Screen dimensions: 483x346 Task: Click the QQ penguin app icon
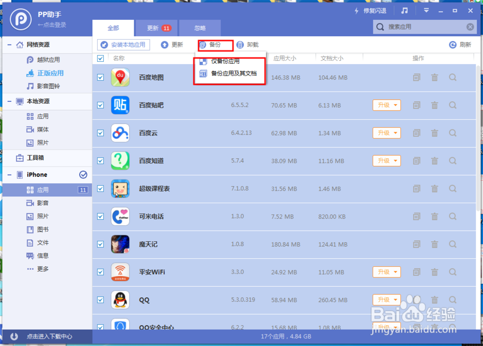pyautogui.click(x=120, y=300)
